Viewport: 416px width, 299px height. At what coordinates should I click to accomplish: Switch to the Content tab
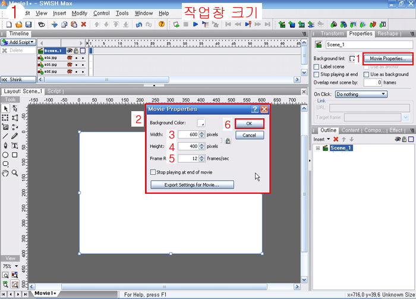tap(350, 130)
